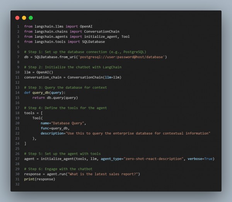Image resolution: width=232 pixels, height=202 pixels.
Task: Click 'return' keyword on line 15
Action: pyautogui.click(x=39, y=98)
